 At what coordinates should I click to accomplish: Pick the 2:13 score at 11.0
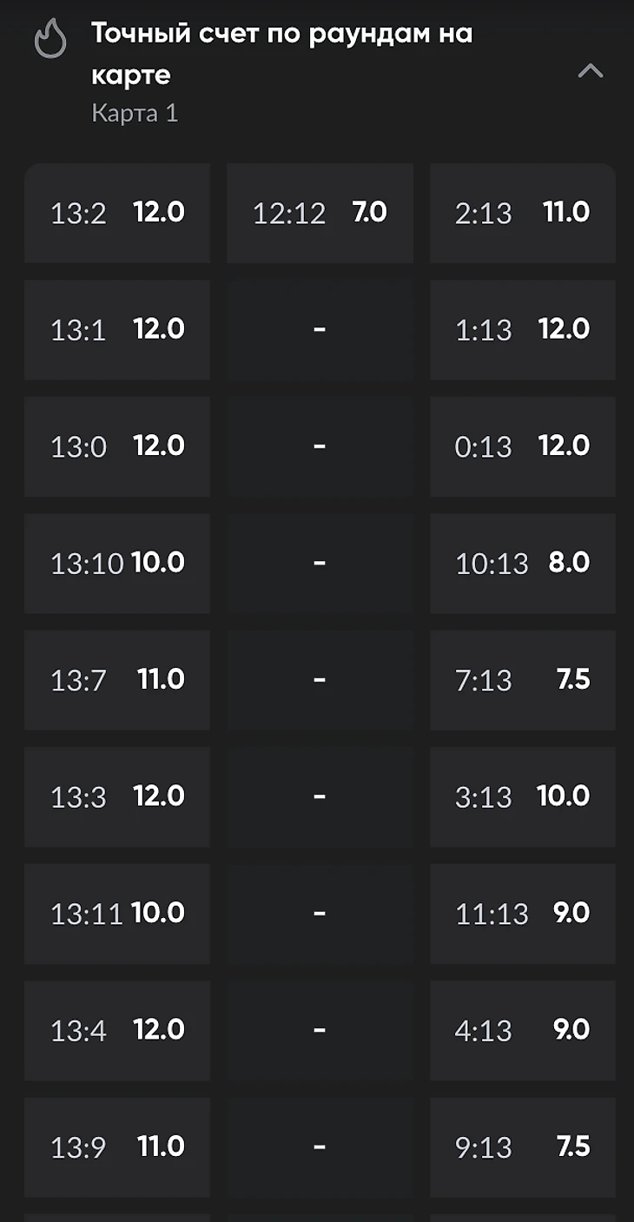[522, 213]
